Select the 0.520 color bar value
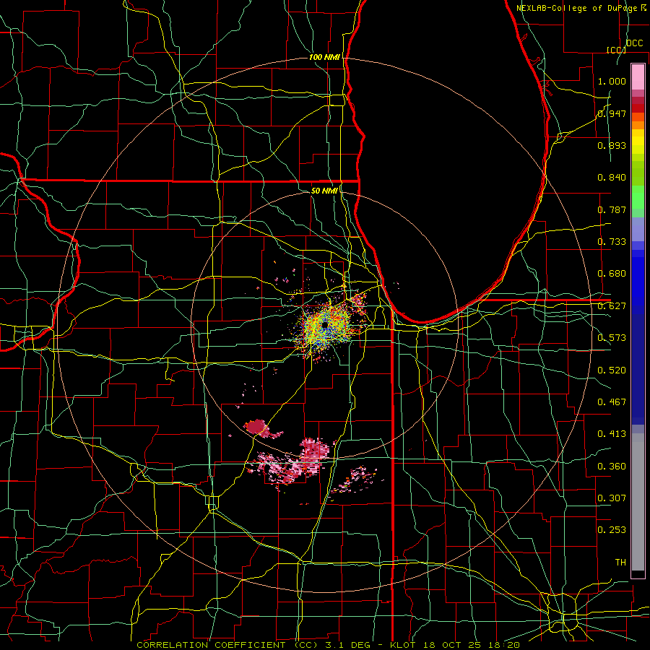This screenshot has height=650, width=650. click(612, 370)
